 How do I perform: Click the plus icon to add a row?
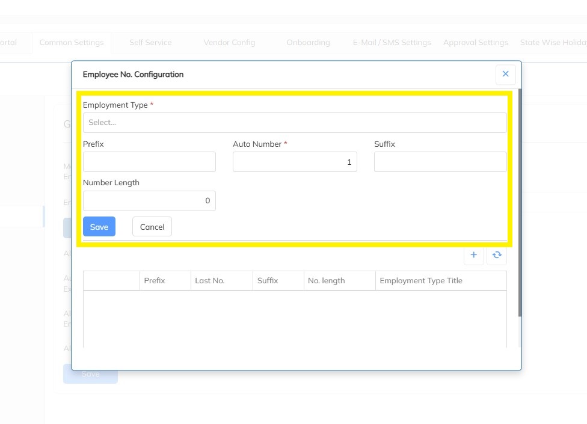[473, 255]
